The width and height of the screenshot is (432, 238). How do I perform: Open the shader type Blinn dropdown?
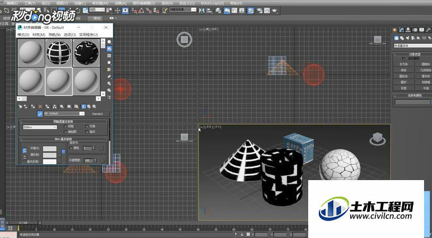tap(40, 127)
